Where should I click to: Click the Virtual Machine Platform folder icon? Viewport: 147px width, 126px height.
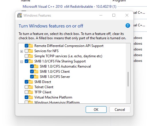pos(31,97)
